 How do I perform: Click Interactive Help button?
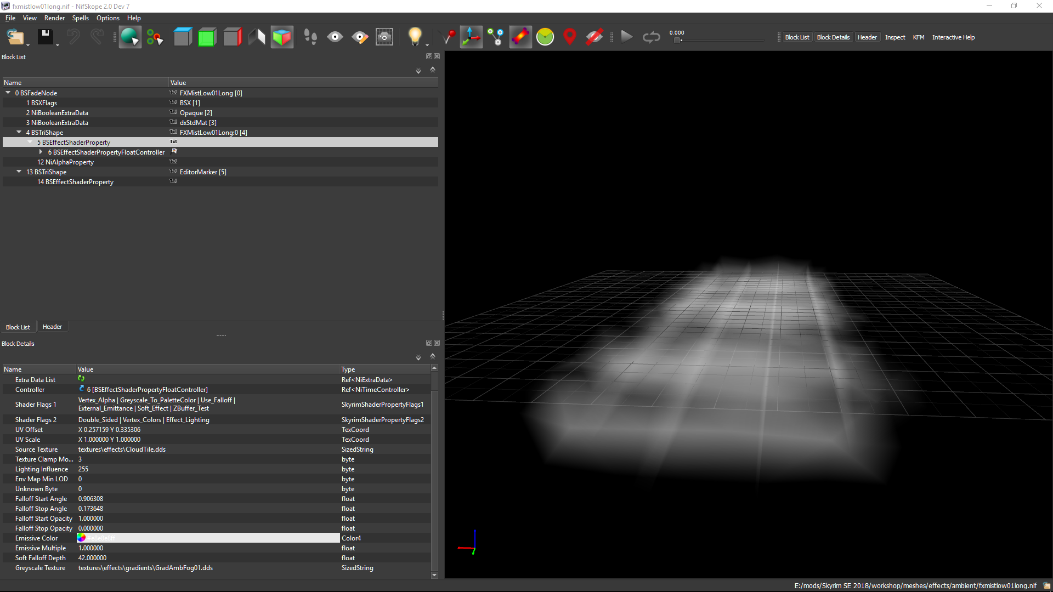coord(953,37)
